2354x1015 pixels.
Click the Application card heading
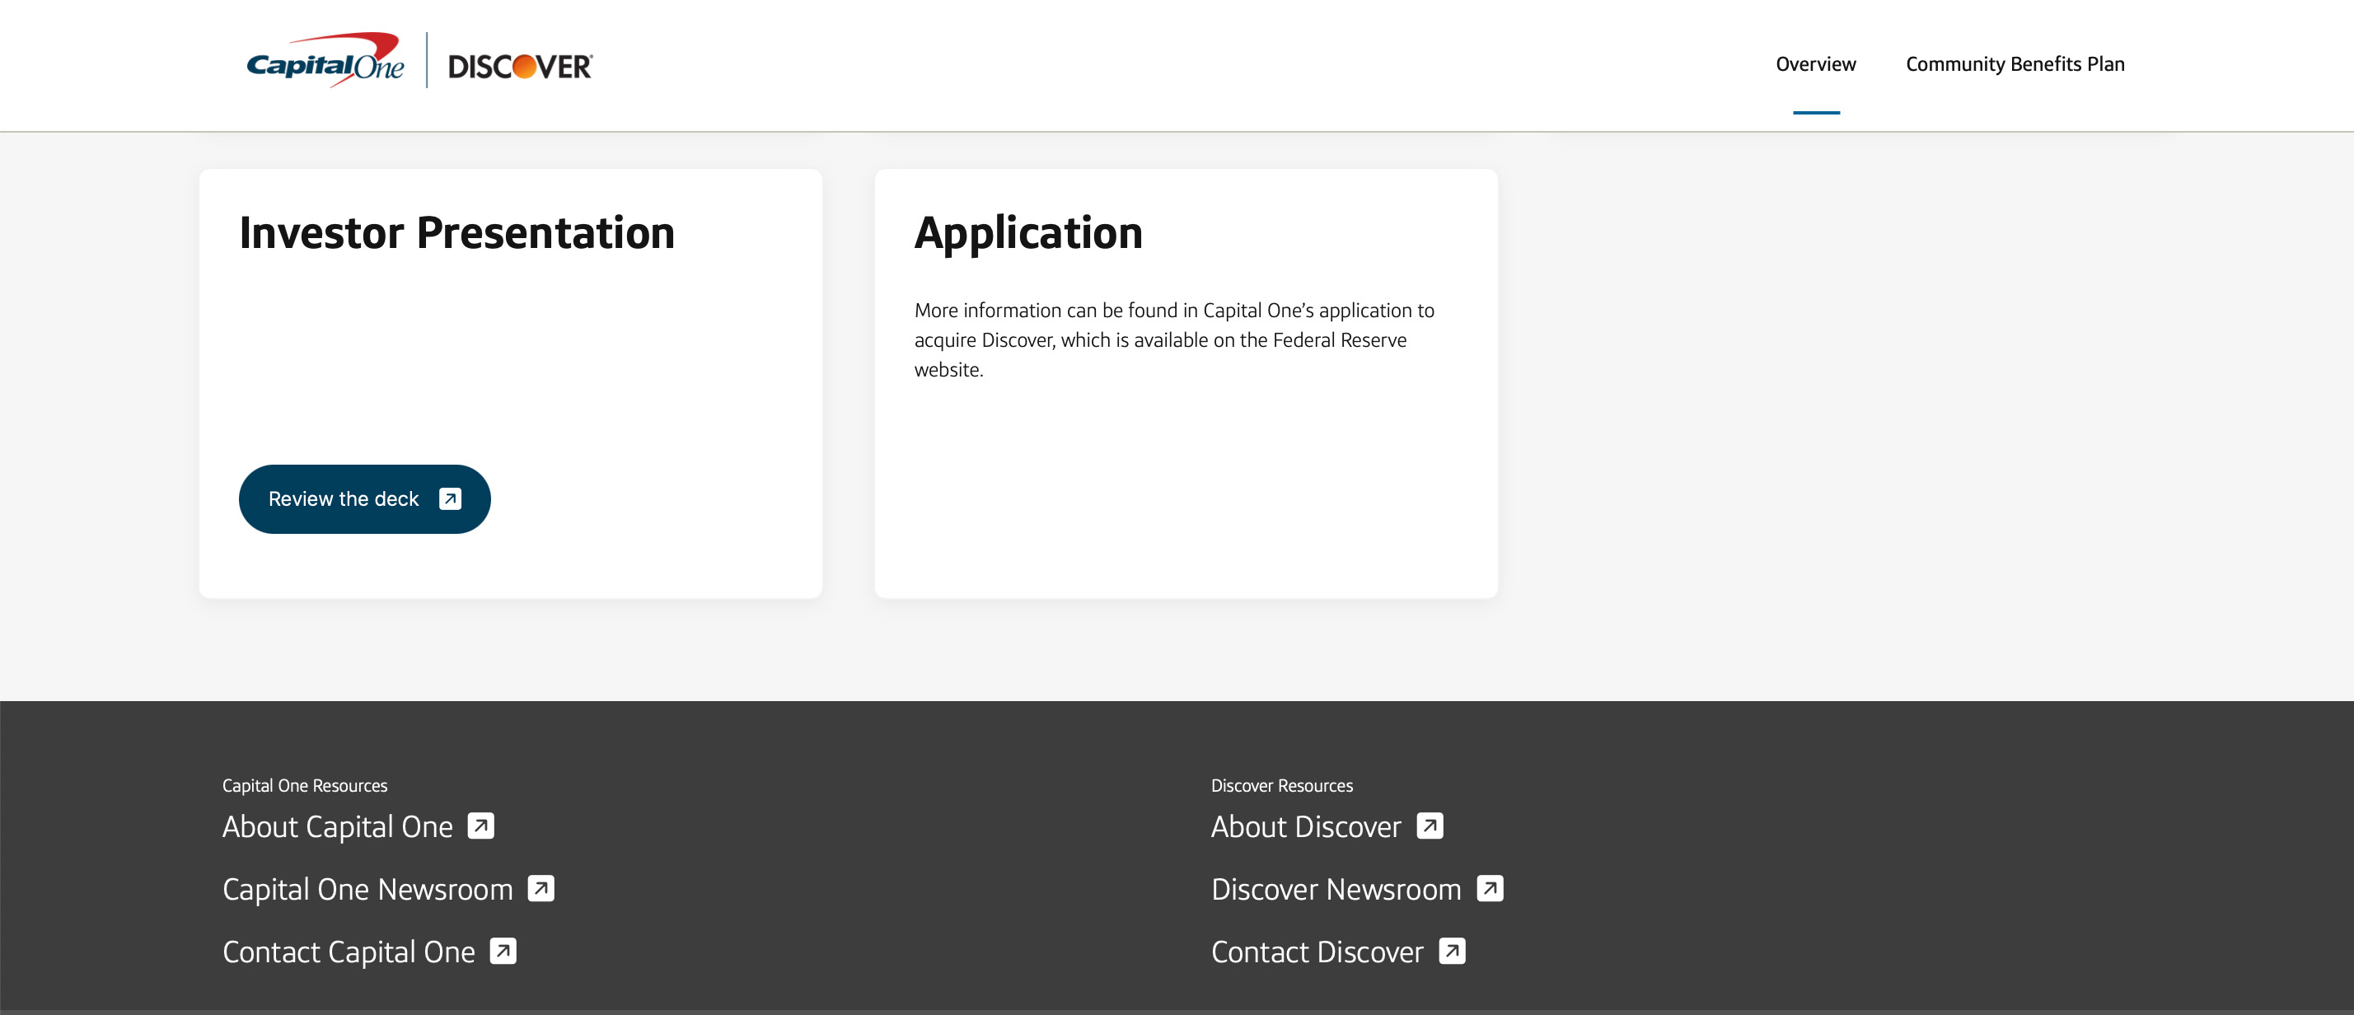coord(1028,232)
